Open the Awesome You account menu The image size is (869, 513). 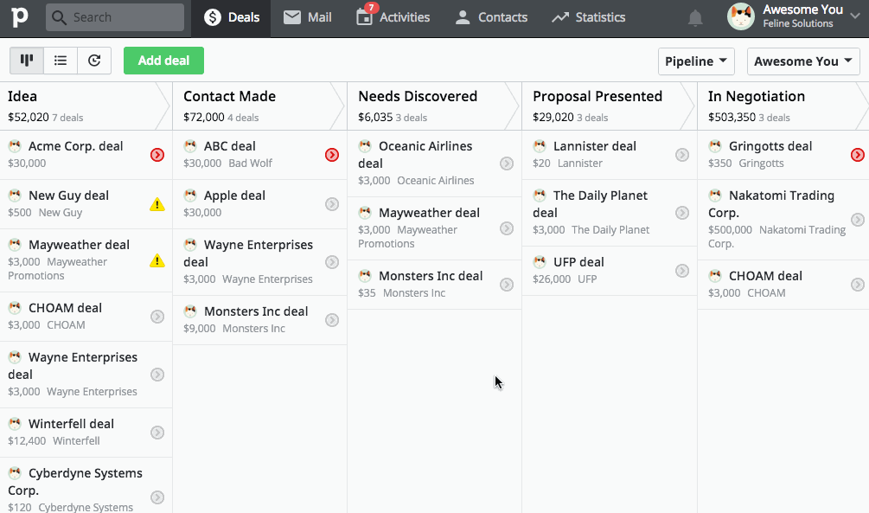click(x=794, y=16)
